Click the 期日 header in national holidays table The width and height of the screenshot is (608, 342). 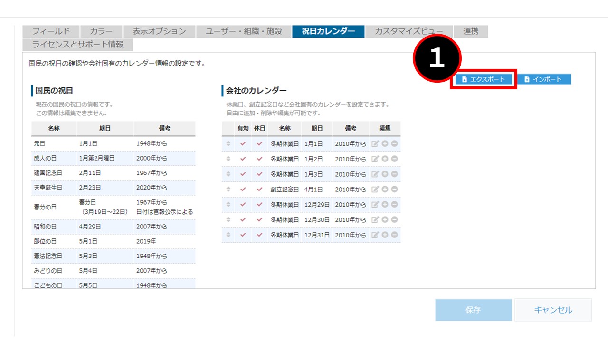[x=105, y=129]
